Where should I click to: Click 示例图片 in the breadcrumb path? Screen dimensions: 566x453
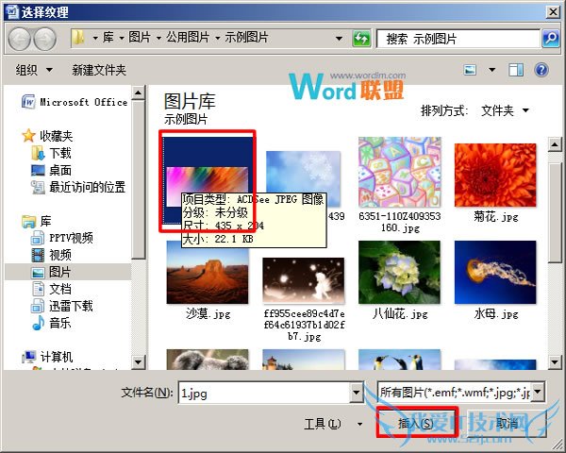click(x=246, y=38)
